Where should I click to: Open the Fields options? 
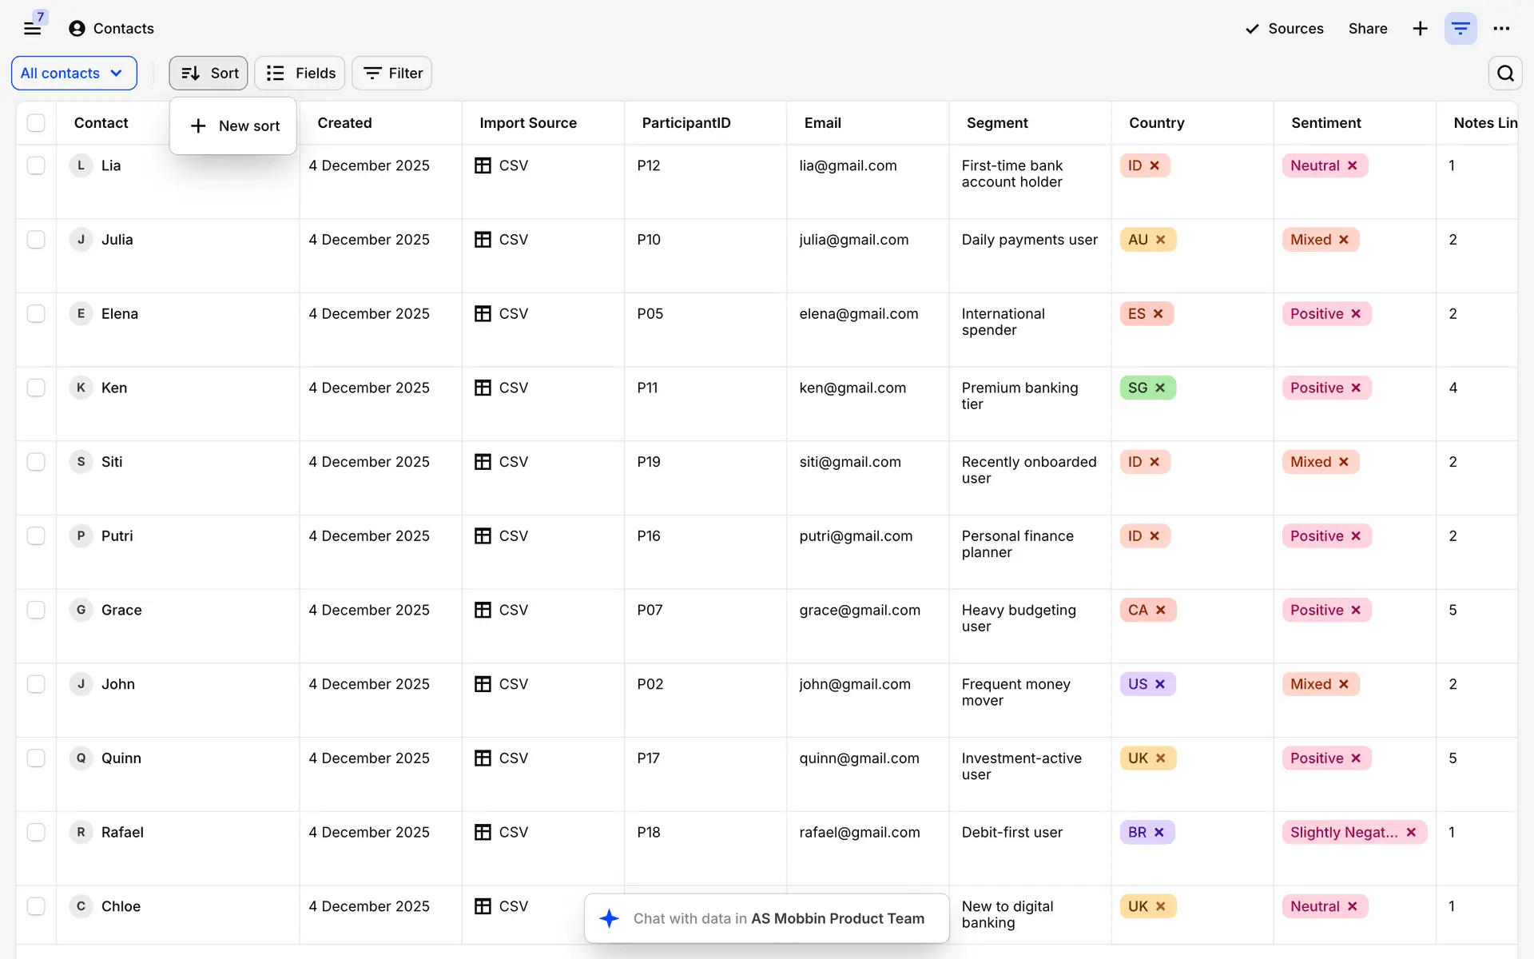click(300, 73)
